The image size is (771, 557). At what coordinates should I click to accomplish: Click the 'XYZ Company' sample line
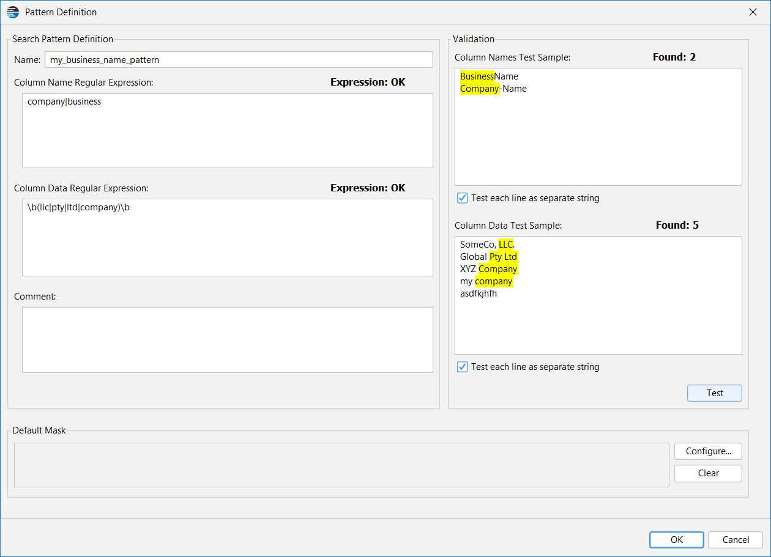pos(489,269)
